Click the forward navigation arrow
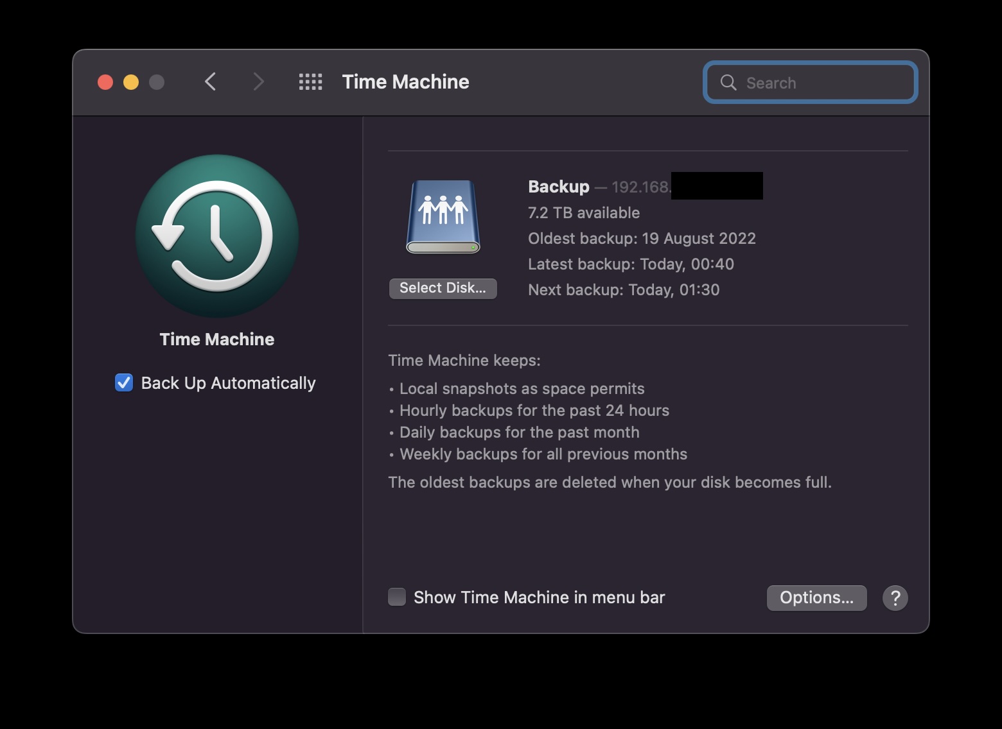Screen dimensions: 1002x729 click(x=258, y=81)
